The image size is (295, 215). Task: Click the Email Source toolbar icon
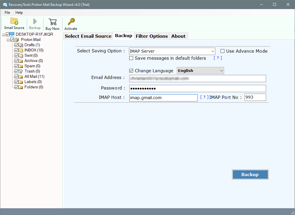(x=14, y=21)
